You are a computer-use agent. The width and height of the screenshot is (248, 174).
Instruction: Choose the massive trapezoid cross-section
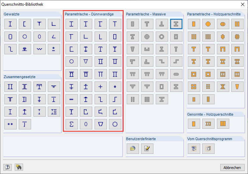[132, 49]
